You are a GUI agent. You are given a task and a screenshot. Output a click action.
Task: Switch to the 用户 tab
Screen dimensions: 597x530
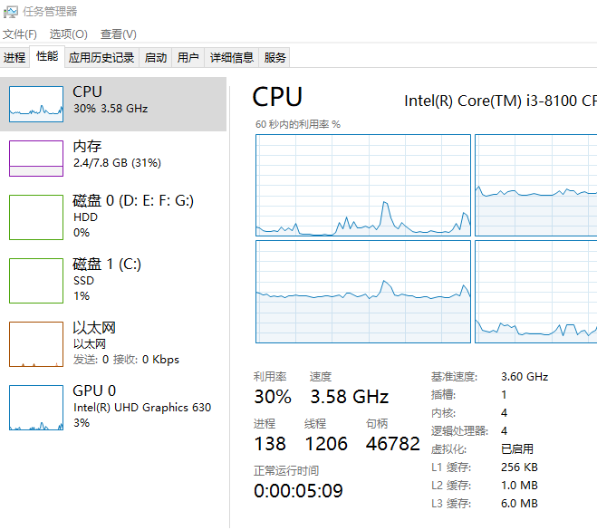click(188, 57)
